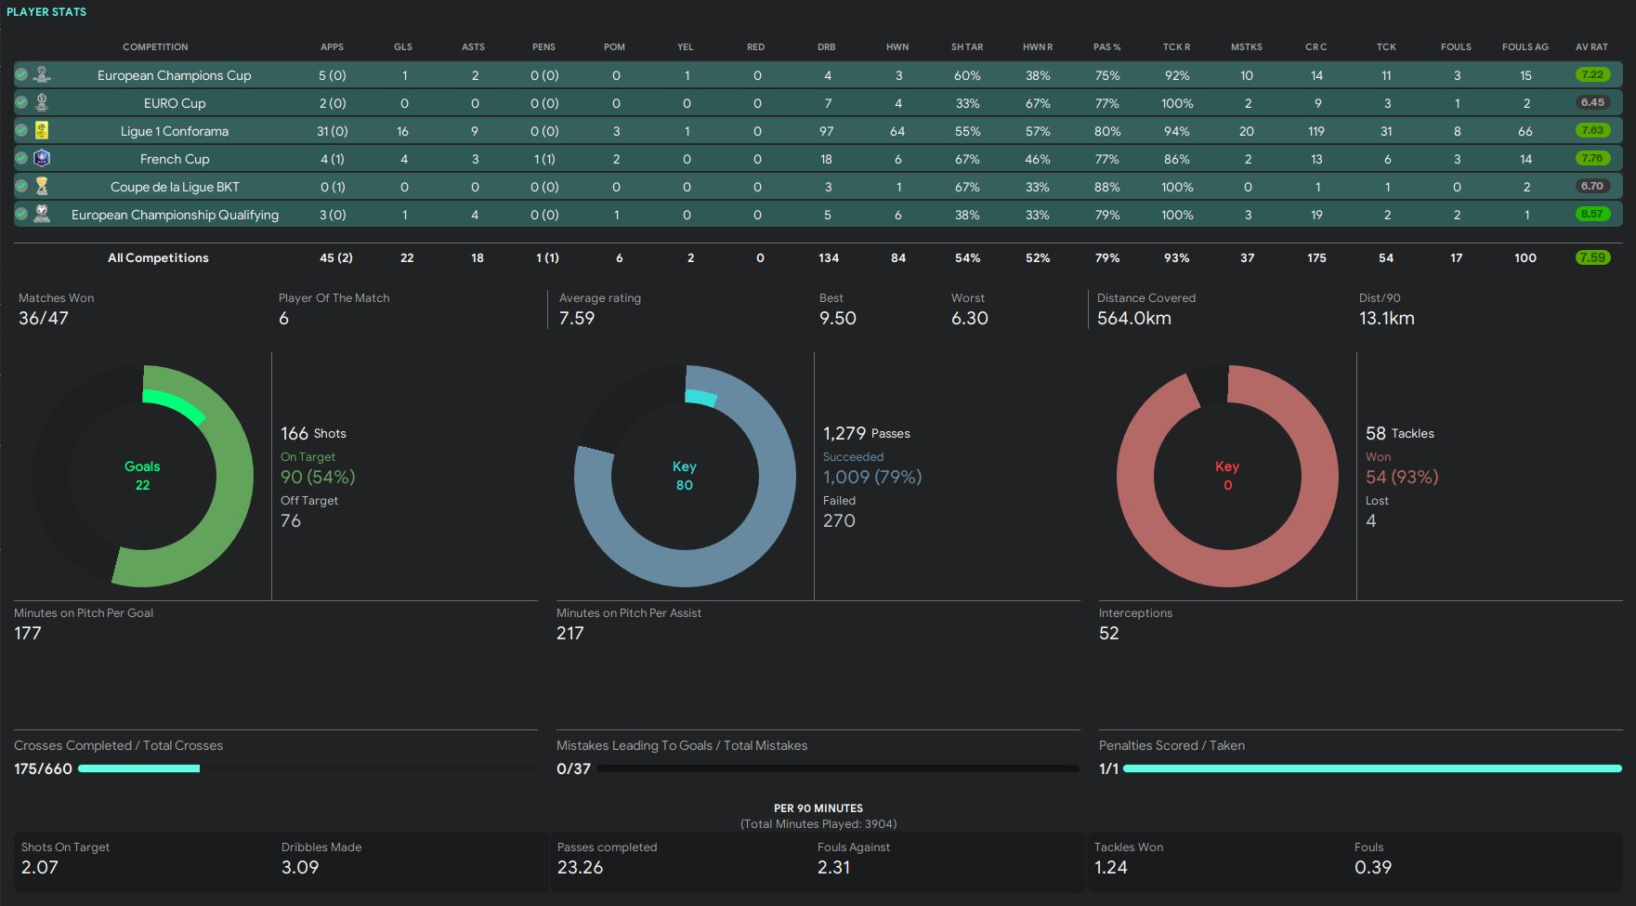This screenshot has height=906, width=1636.
Task: Click the Coupe de la Ligue trophy icon
Action: (42, 186)
